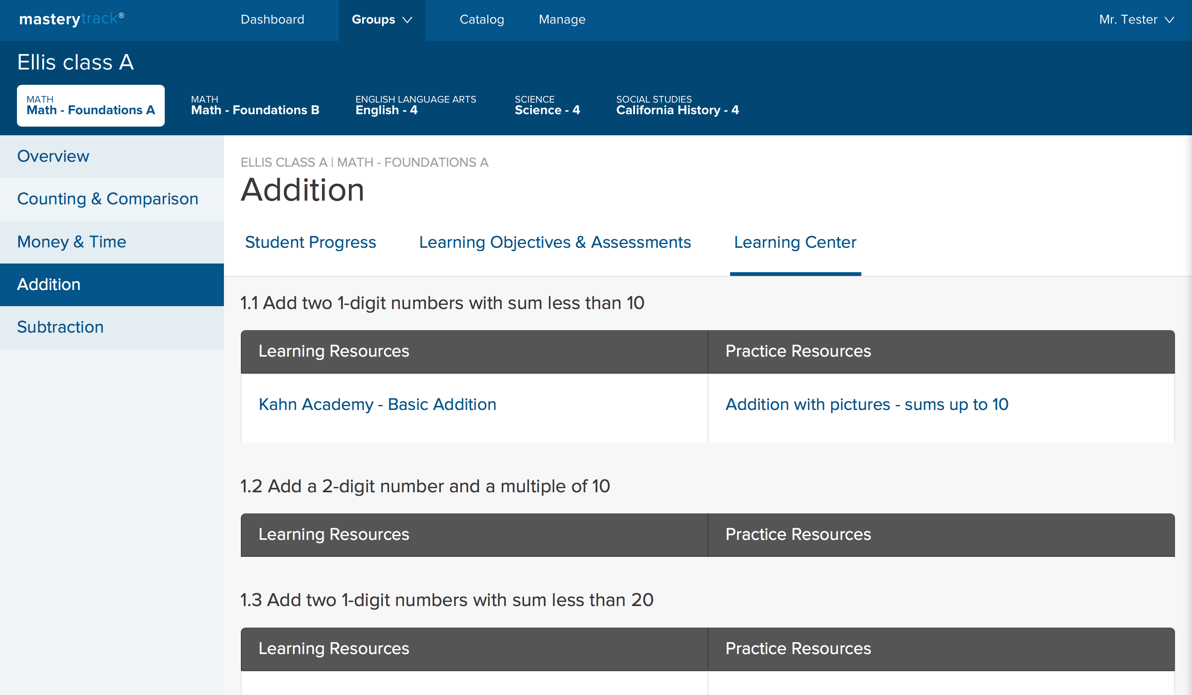
Task: Open the Overview sidebar item
Action: click(x=53, y=156)
